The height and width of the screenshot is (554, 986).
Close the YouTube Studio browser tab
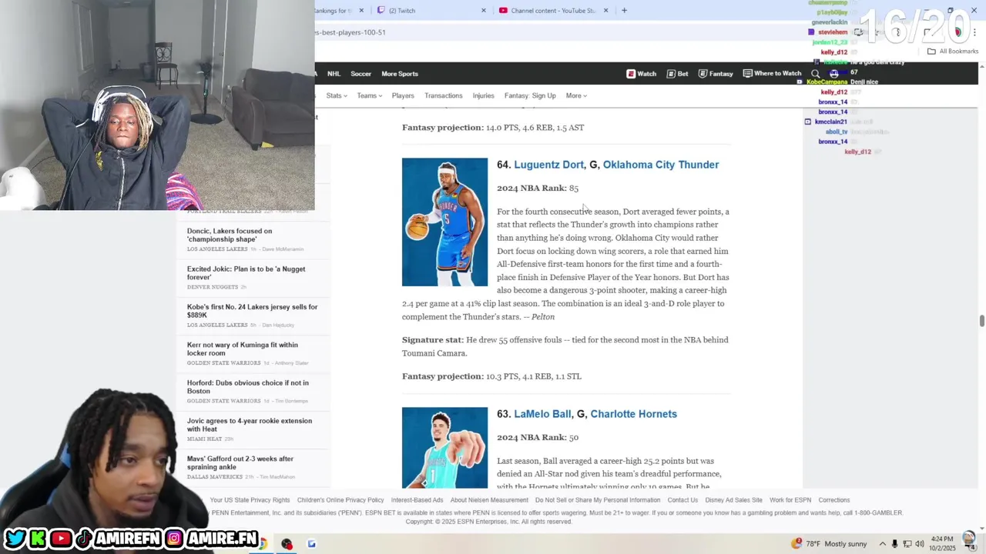click(605, 11)
